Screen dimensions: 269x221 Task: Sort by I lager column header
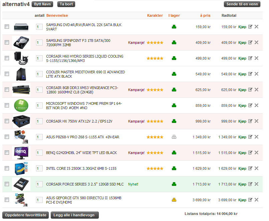pos(174,15)
